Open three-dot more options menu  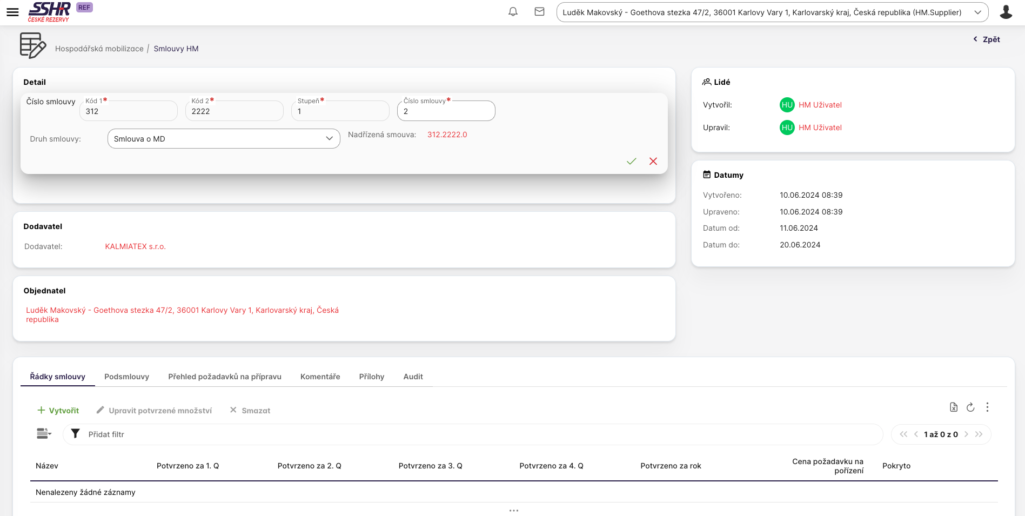pos(987,407)
